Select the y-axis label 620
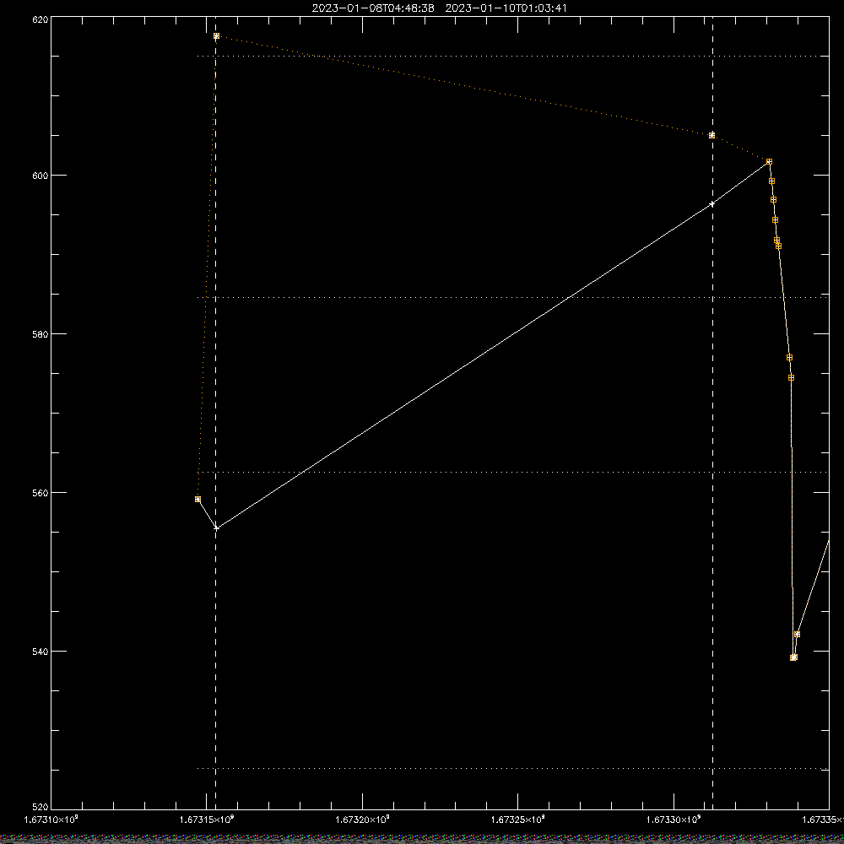This screenshot has height=844, width=844. pyautogui.click(x=41, y=19)
